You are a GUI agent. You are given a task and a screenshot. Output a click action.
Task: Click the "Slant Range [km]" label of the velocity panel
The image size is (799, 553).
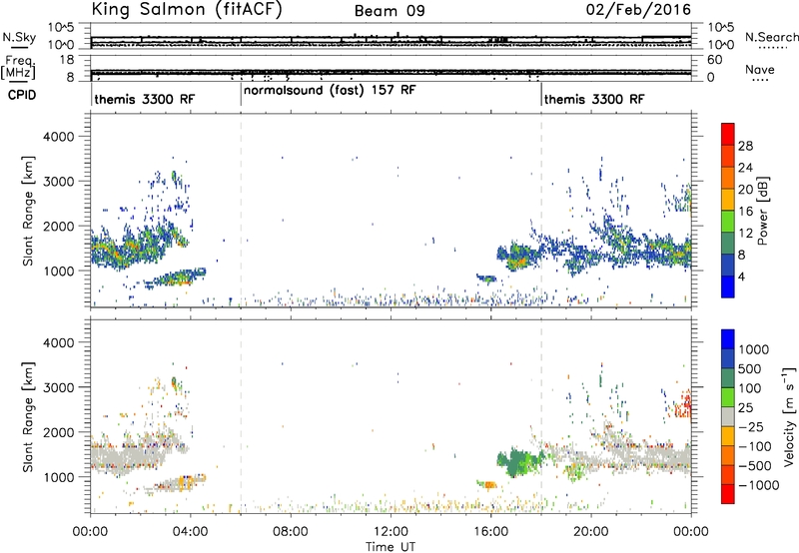[x=28, y=416]
